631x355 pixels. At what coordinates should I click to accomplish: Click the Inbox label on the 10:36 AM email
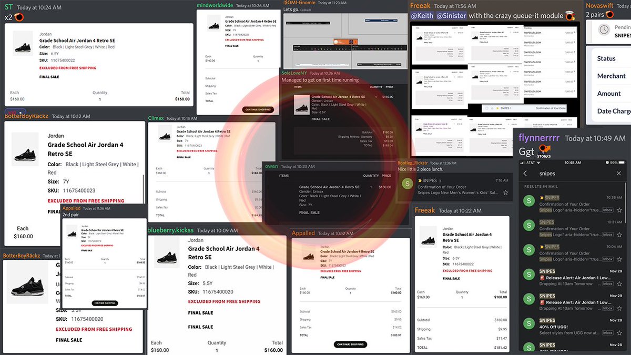click(608, 210)
